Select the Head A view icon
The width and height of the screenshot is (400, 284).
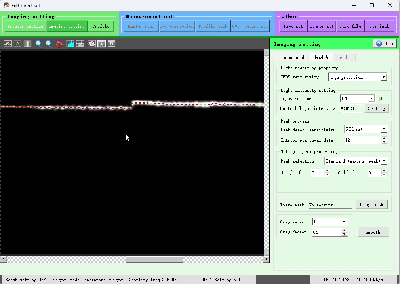tap(101, 44)
